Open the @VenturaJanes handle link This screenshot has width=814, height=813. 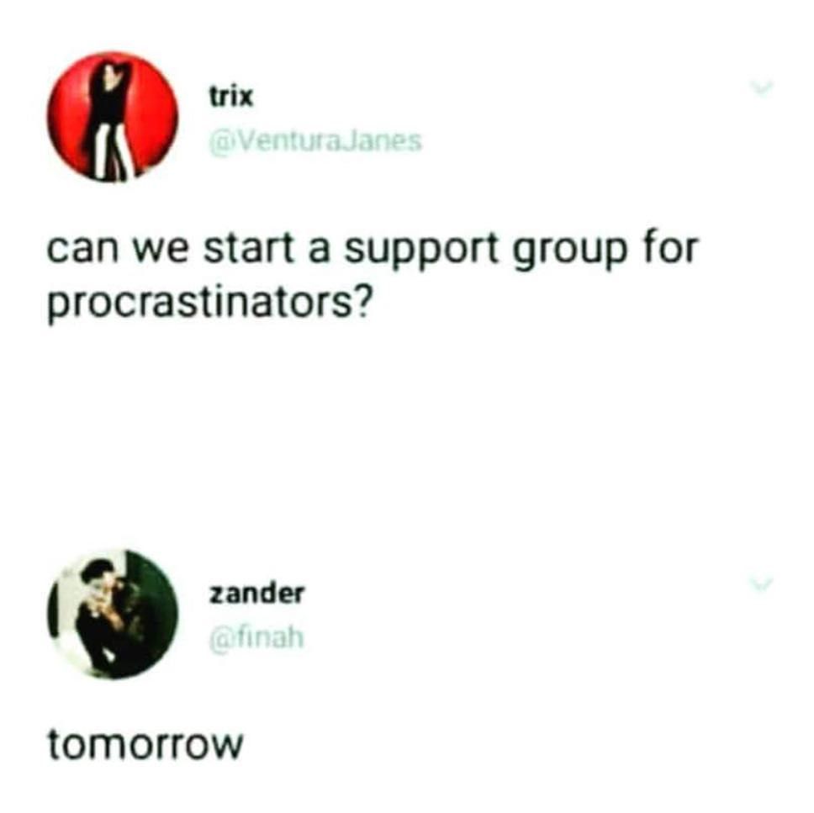coord(315,141)
